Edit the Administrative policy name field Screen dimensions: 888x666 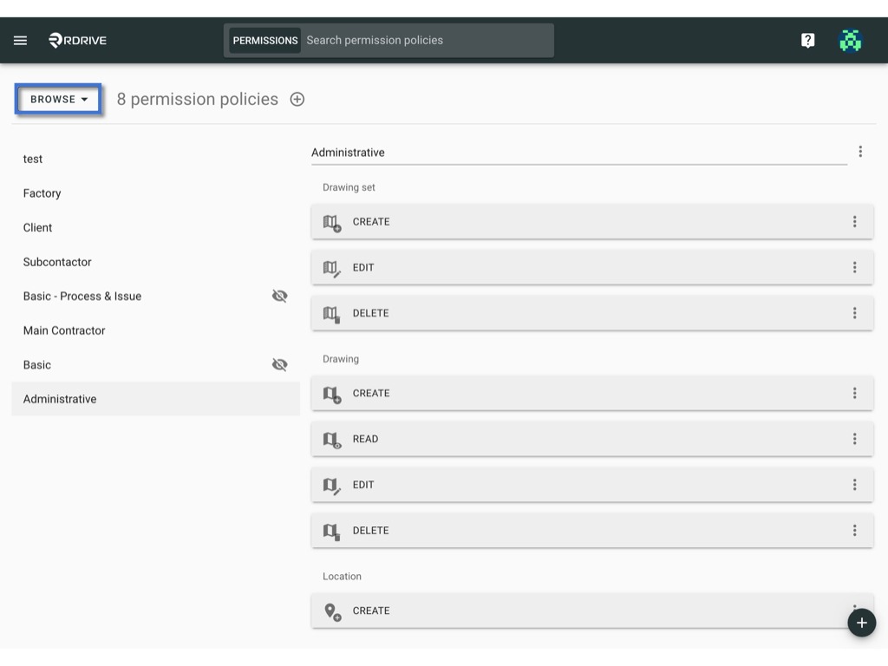coord(578,153)
